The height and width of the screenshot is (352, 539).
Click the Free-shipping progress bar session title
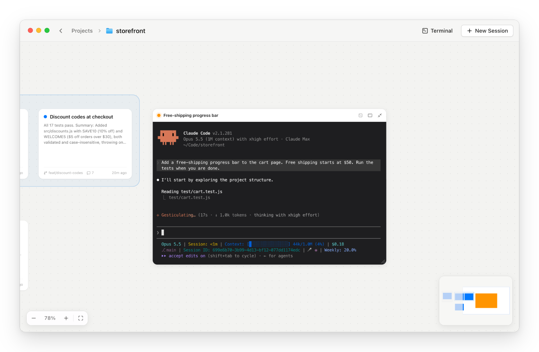tap(191, 115)
